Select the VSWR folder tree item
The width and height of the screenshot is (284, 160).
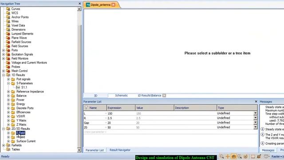coord(21,116)
